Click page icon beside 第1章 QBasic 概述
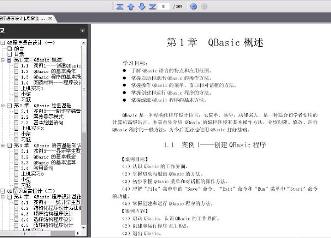331x238 pixels. (9, 60)
